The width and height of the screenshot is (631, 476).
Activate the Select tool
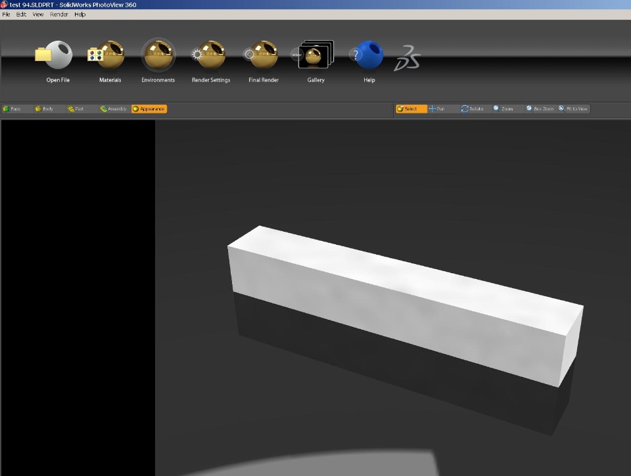(411, 109)
